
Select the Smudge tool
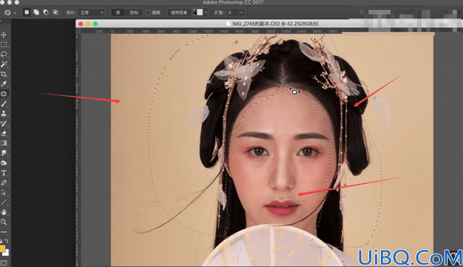[4, 153]
